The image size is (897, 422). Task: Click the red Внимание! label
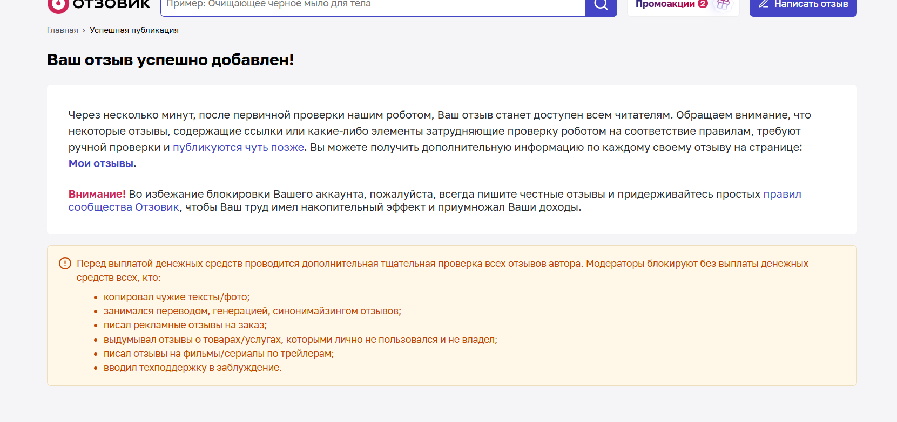point(97,194)
